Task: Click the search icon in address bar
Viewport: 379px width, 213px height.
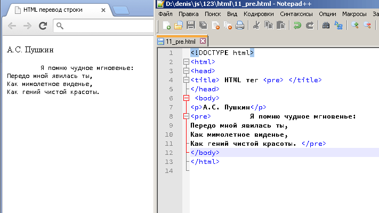Action: [x=60, y=26]
